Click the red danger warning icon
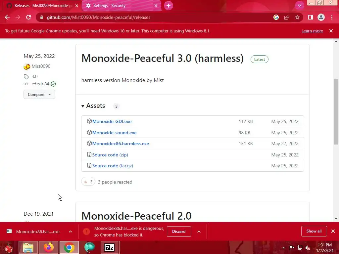 tap(86, 232)
